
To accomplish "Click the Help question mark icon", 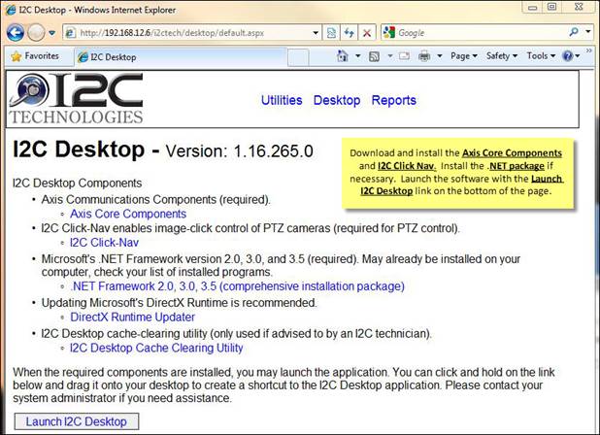I will coord(567,56).
